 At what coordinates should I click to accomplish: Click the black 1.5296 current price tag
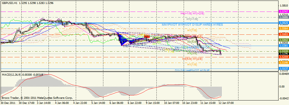[x=284, y=54]
